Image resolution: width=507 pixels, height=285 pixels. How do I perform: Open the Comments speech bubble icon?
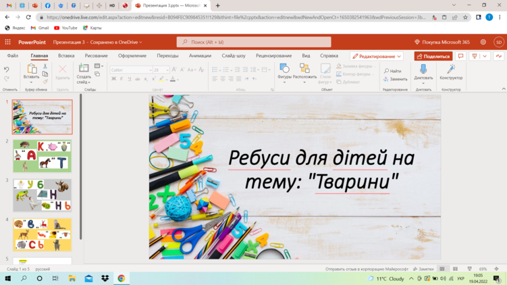coord(461,56)
